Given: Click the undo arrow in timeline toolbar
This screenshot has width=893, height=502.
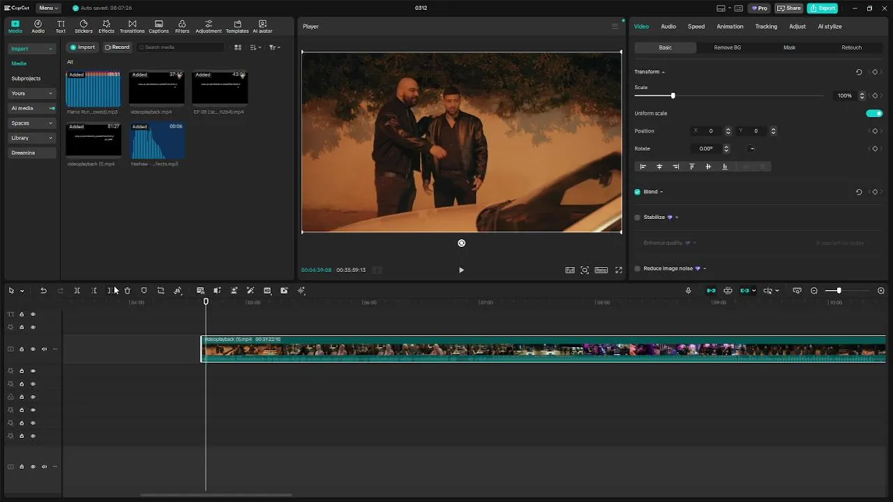Looking at the screenshot, I should (x=43, y=291).
